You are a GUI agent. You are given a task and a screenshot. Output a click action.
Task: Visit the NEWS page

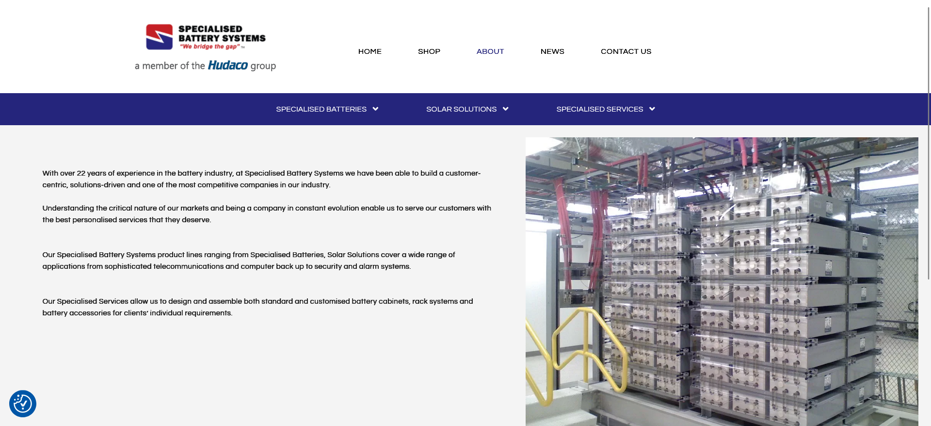552,51
